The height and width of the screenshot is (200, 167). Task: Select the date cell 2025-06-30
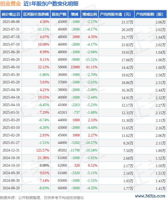click(11, 52)
